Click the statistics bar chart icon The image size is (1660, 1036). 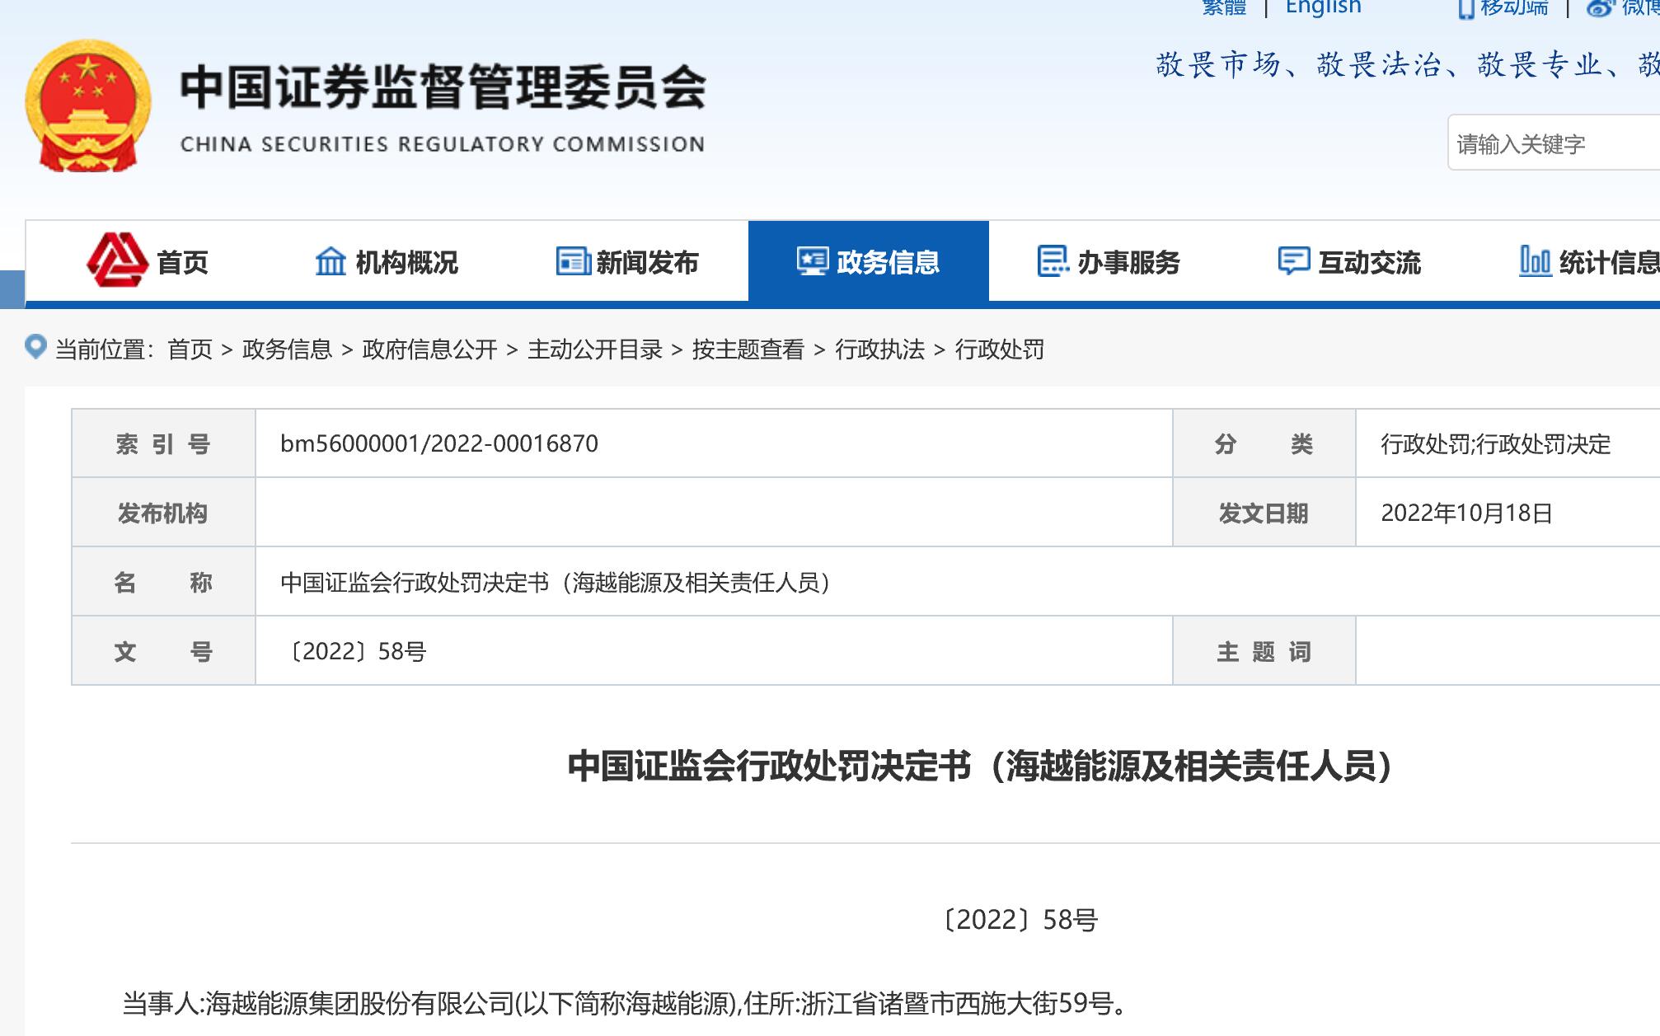coord(1535,261)
